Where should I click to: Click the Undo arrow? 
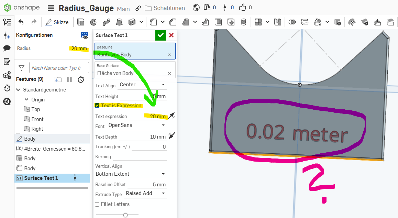point(21,22)
